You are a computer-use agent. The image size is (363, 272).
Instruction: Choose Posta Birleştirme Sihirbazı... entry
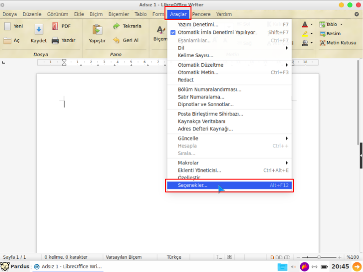(x=229, y=114)
